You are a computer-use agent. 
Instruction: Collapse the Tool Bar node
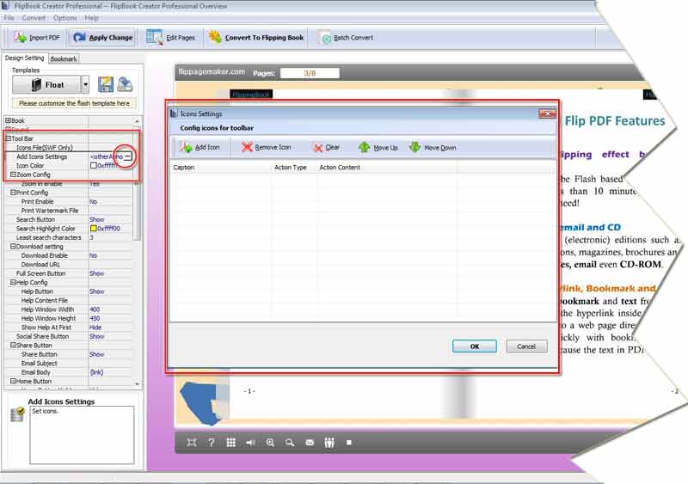click(x=8, y=138)
